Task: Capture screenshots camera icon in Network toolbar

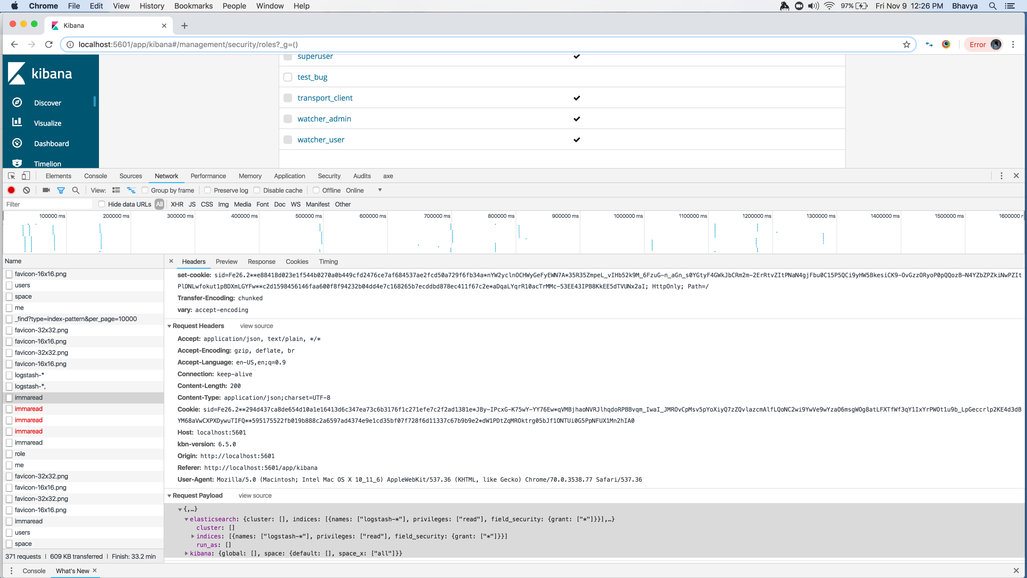Action: click(x=46, y=190)
